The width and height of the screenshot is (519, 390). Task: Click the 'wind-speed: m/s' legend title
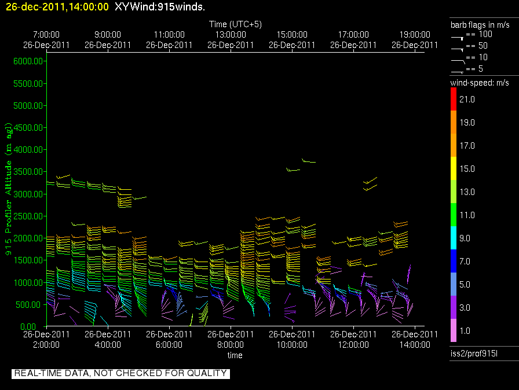tap(480, 83)
